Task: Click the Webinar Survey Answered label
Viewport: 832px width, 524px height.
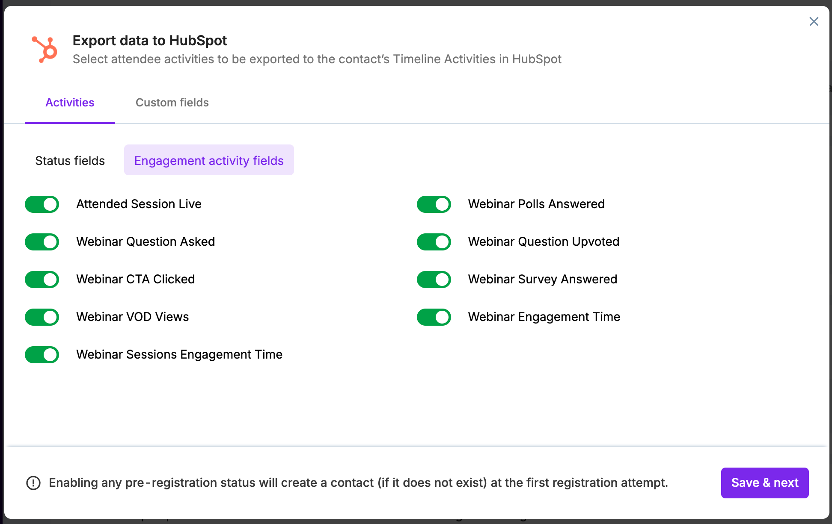Action: pyautogui.click(x=542, y=280)
